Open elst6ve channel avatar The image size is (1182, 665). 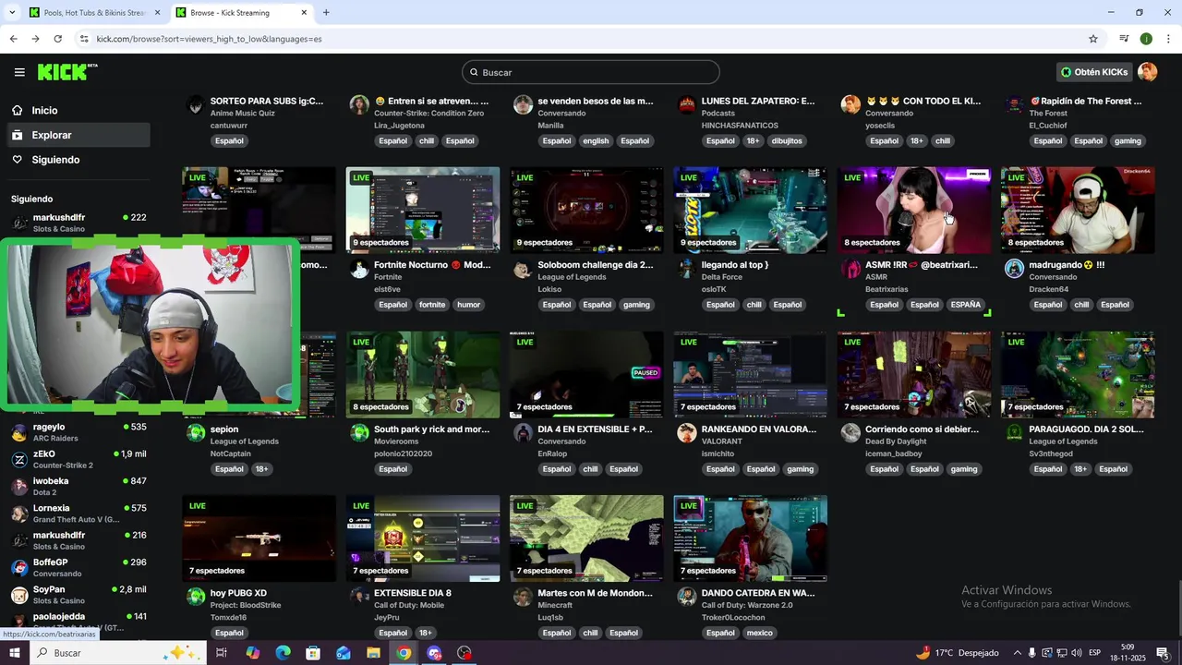pos(359,269)
